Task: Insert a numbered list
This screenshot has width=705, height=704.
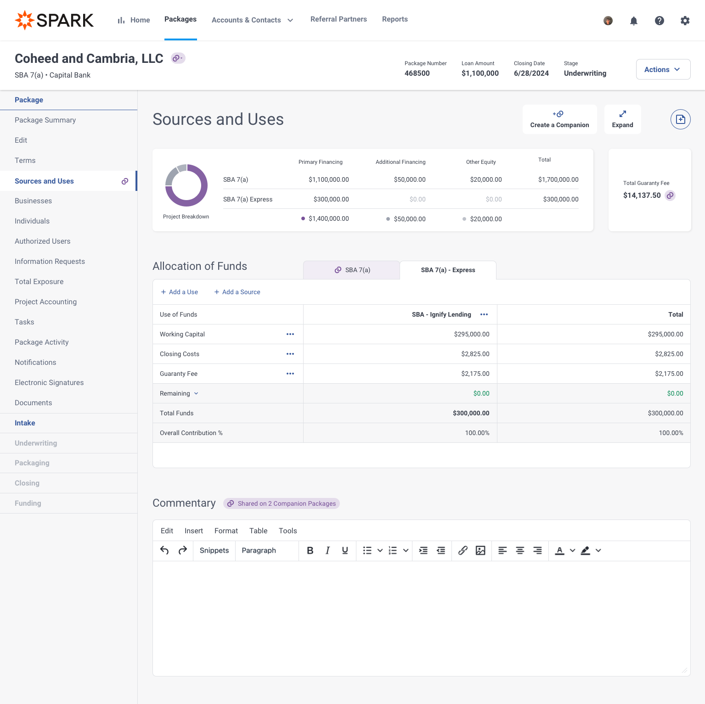Action: 393,550
